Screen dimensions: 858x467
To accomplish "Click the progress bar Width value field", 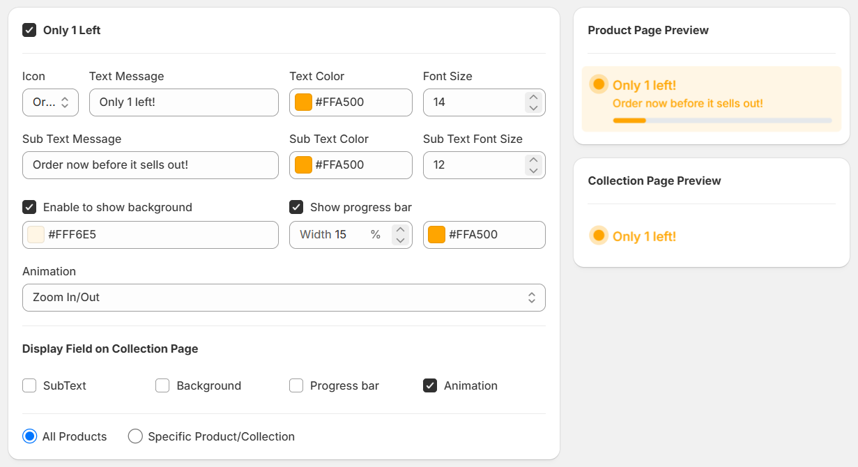I will pyautogui.click(x=349, y=234).
